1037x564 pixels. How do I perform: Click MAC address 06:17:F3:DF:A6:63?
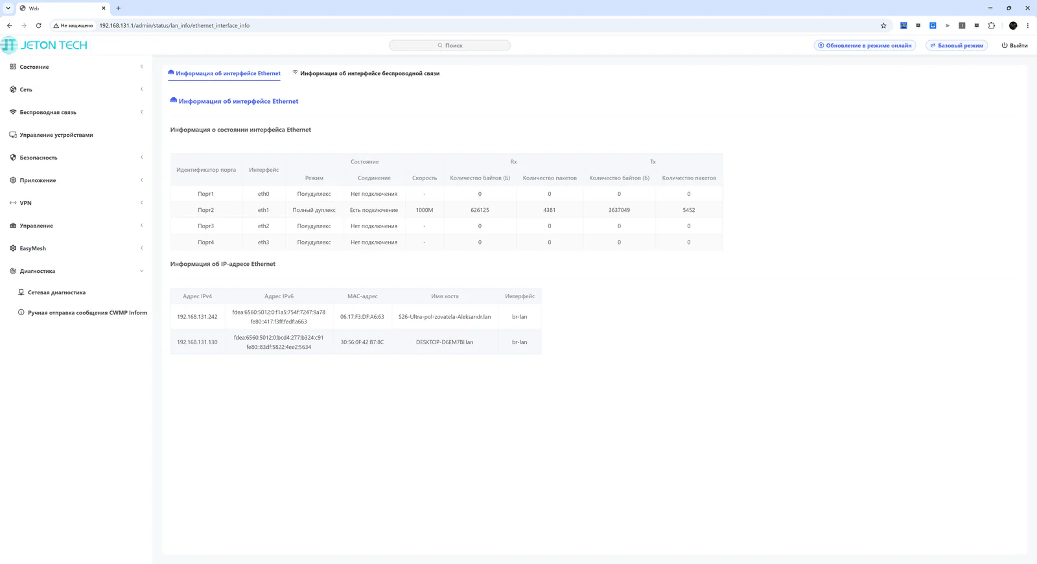(x=362, y=317)
